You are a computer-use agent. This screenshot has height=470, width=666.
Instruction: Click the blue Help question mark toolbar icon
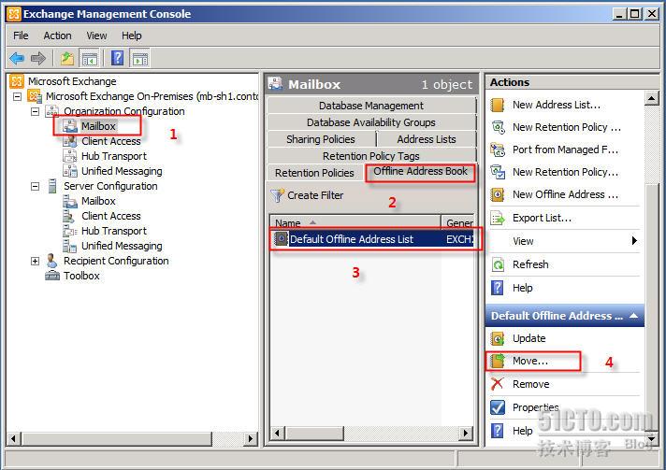(117, 58)
